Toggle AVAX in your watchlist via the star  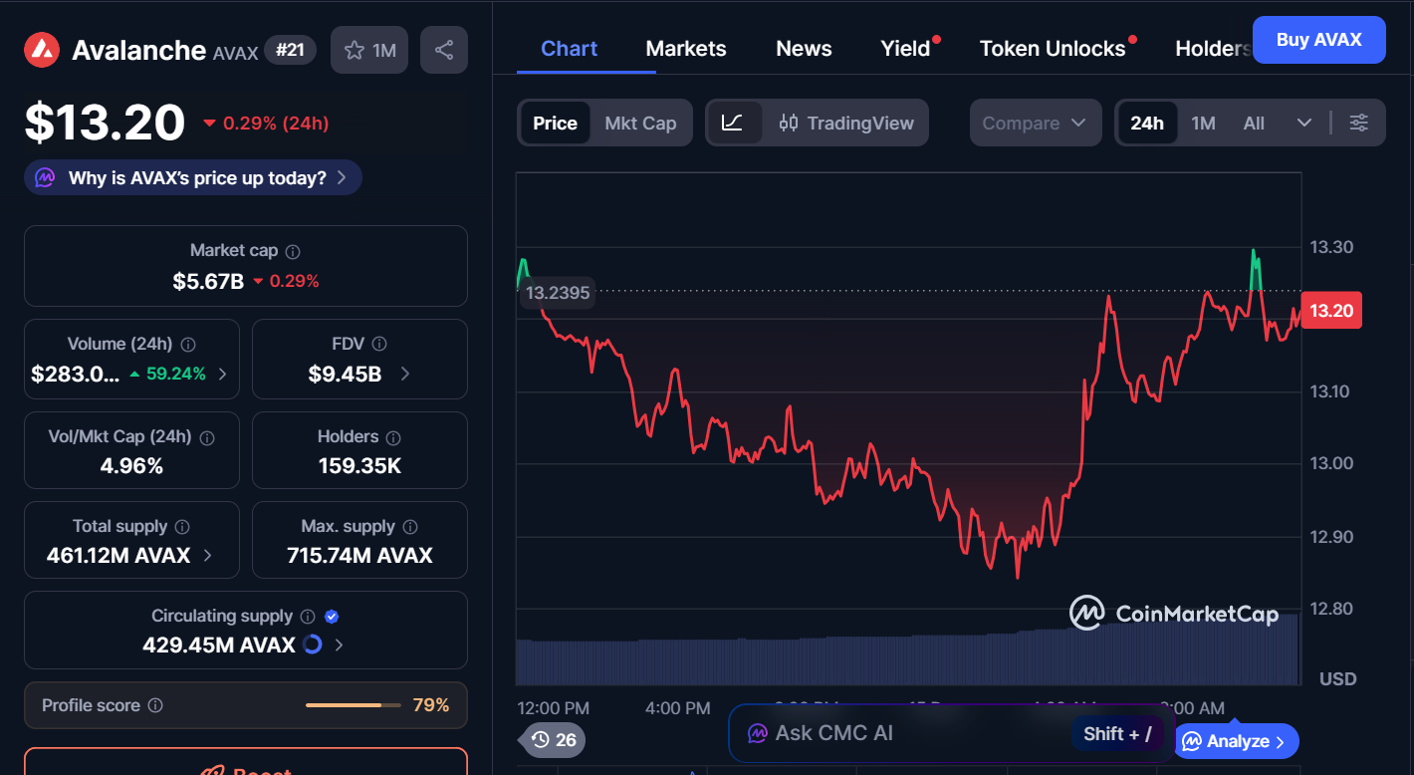point(355,50)
